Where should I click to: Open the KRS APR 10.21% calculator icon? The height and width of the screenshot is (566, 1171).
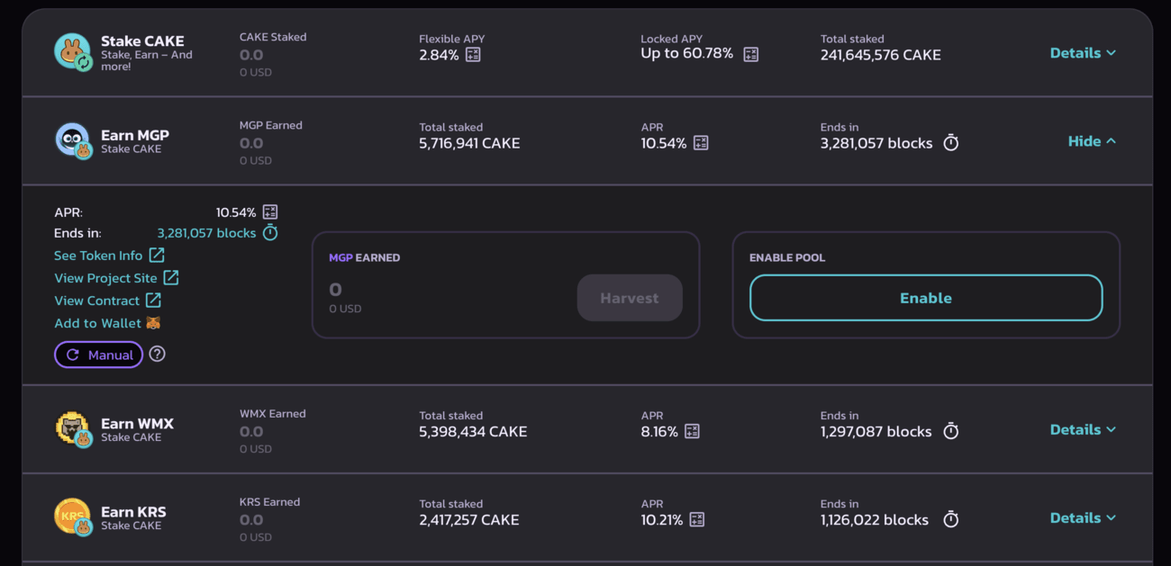696,519
